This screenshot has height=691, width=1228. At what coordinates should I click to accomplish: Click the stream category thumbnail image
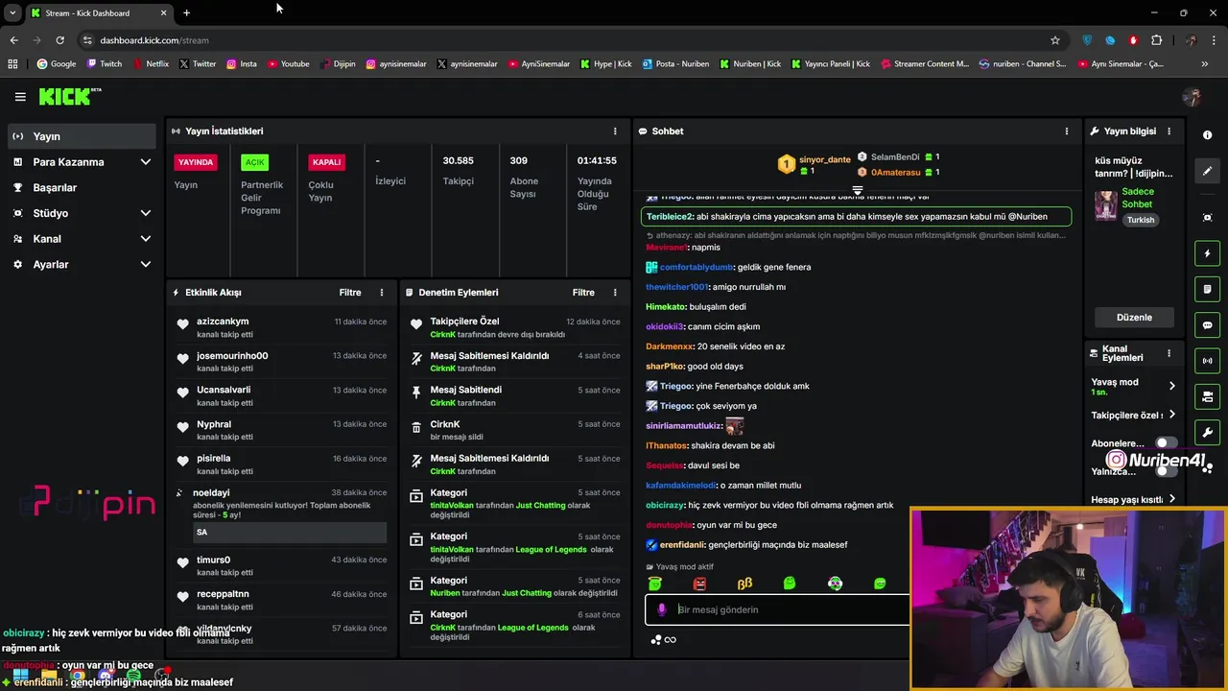point(1106,204)
